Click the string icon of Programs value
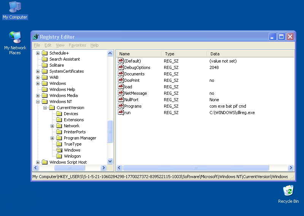Image resolution: width=304 pixels, height=216 pixels. pyautogui.click(x=121, y=106)
